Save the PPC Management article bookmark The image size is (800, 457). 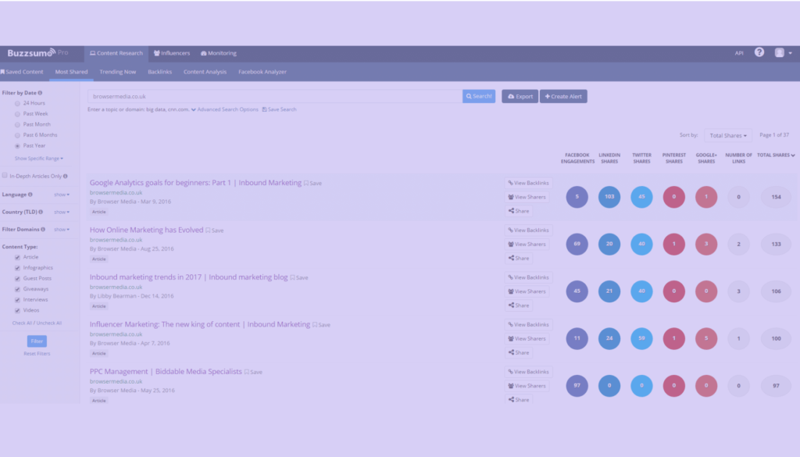coord(254,371)
